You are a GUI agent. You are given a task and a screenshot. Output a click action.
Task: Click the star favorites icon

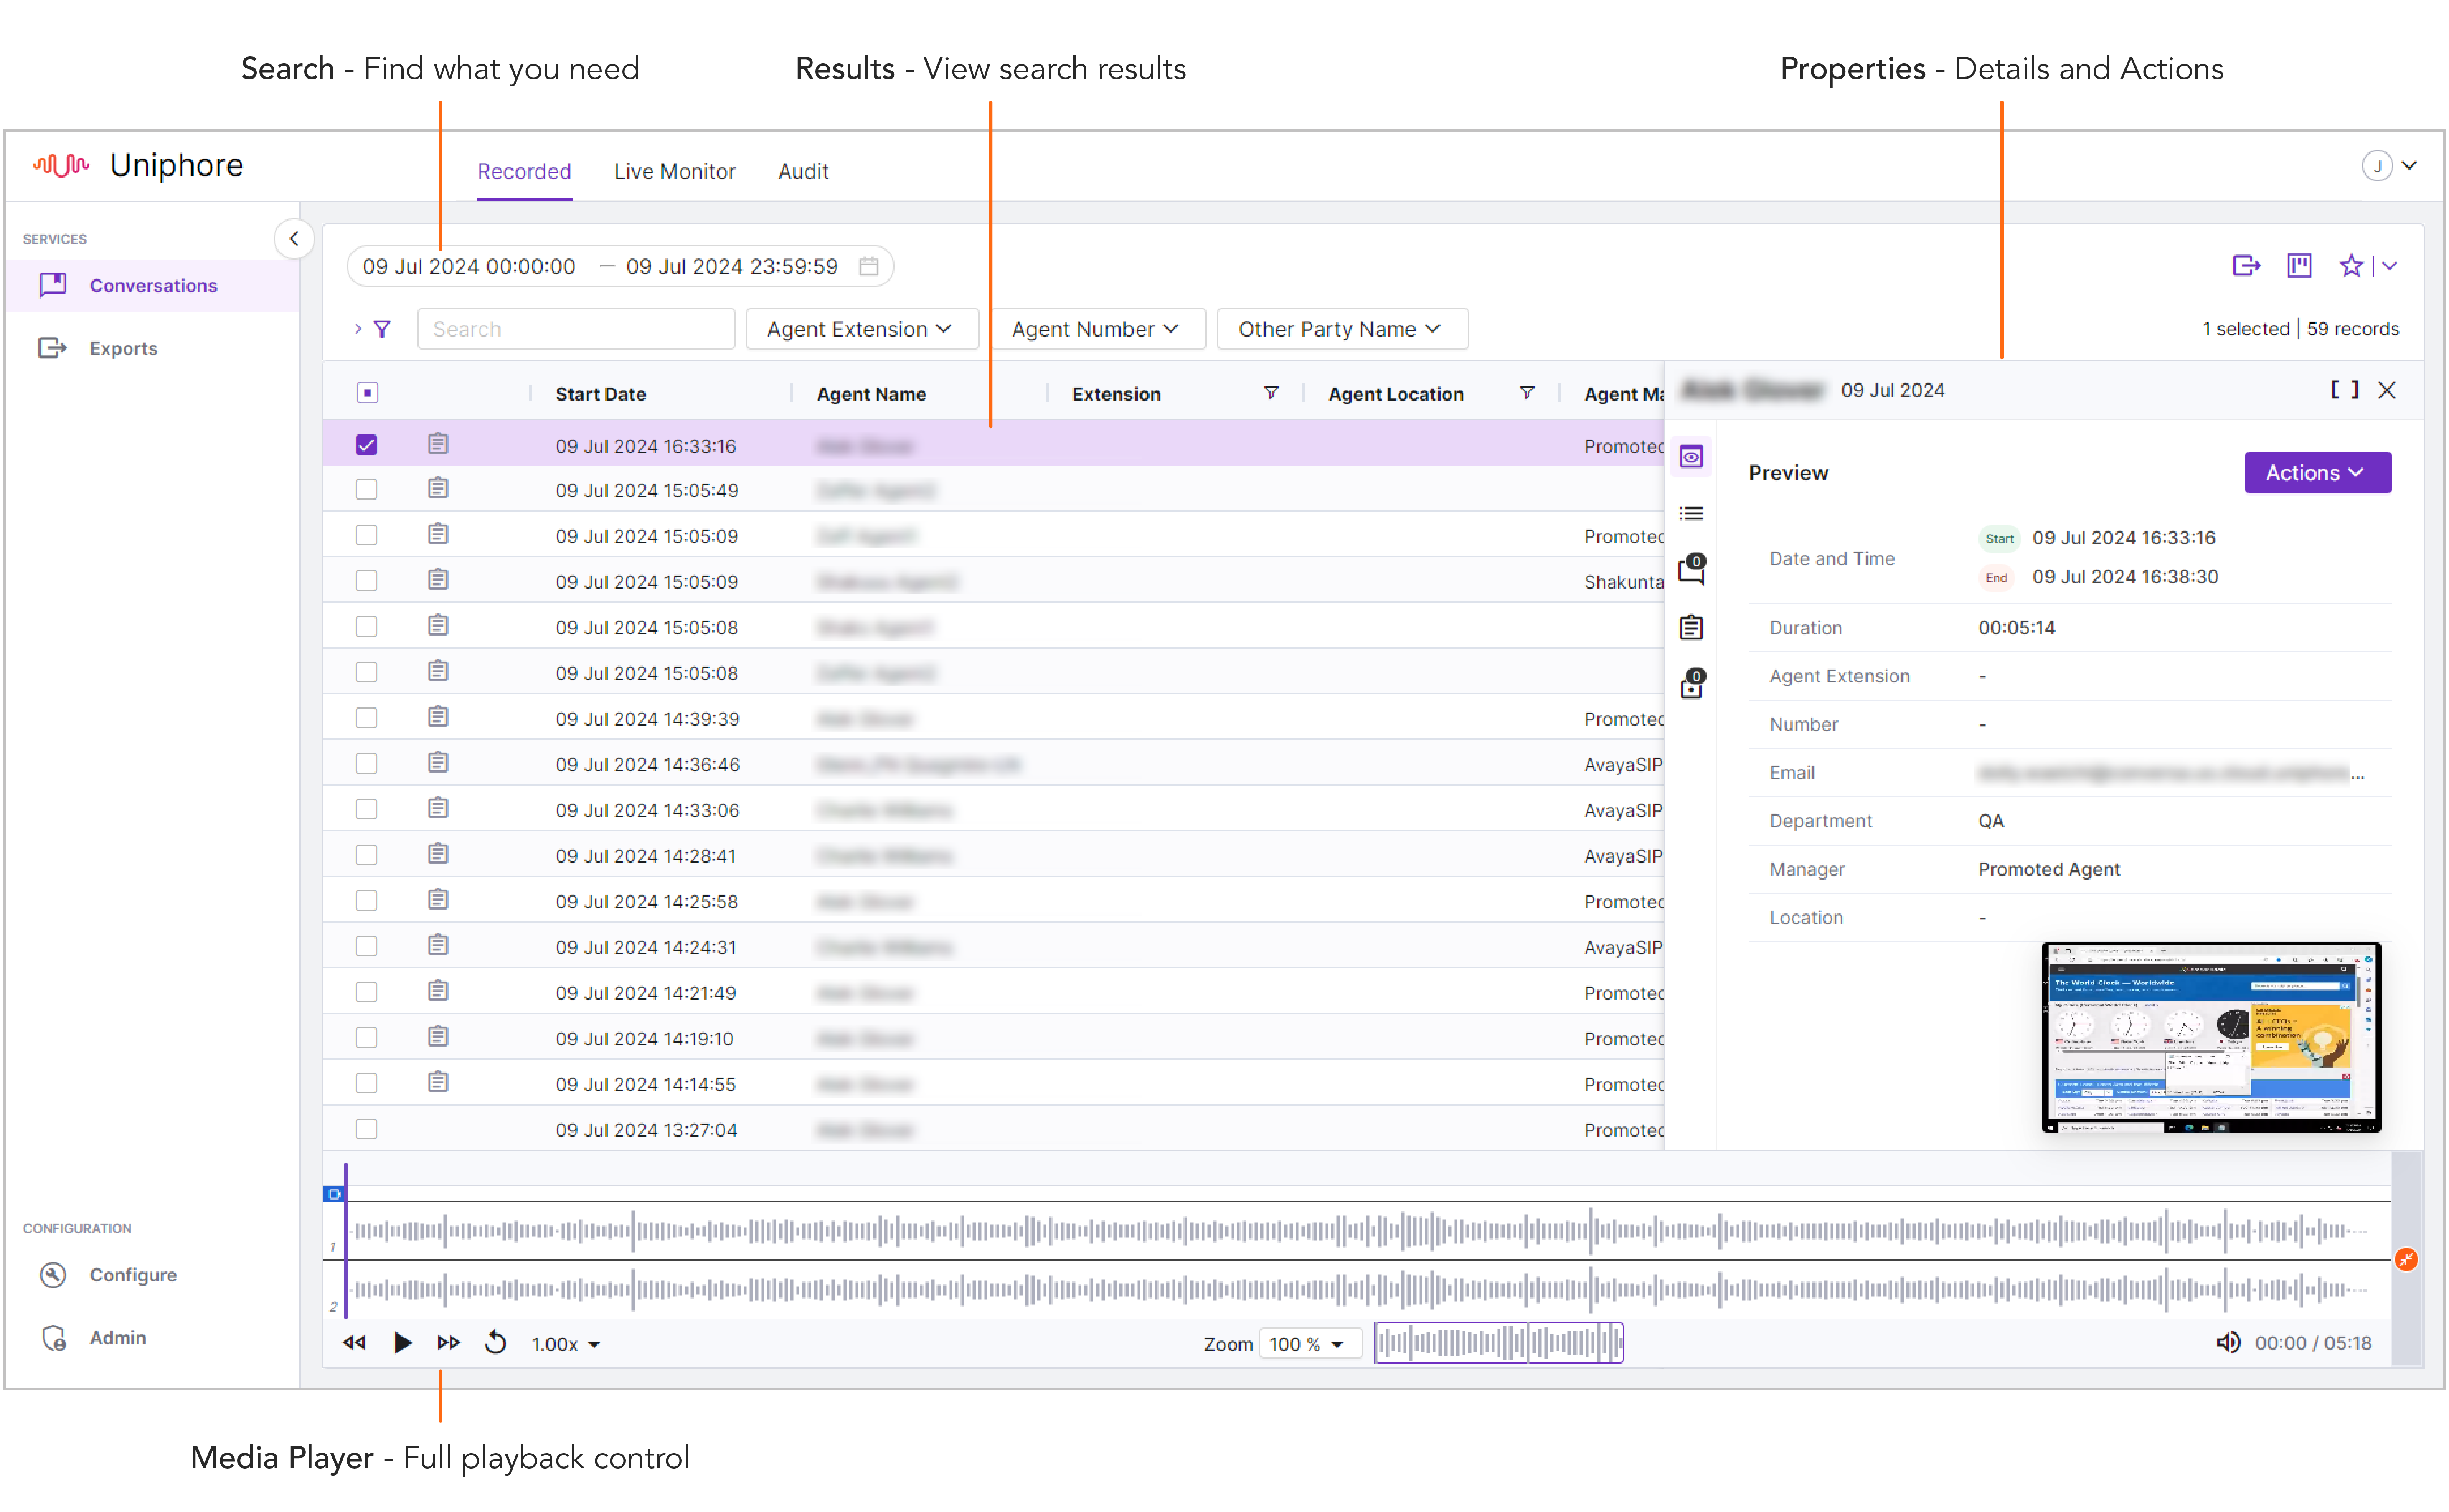[2351, 266]
